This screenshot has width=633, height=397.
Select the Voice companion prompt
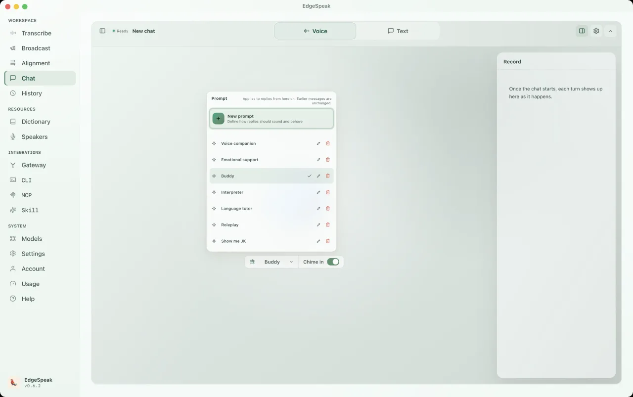tap(271, 143)
